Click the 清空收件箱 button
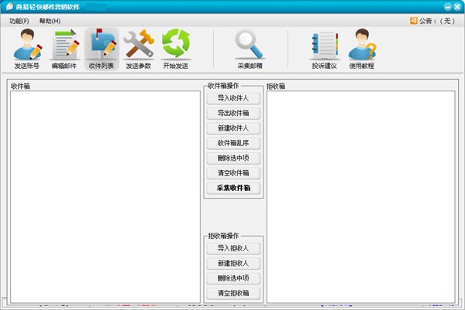 233,173
